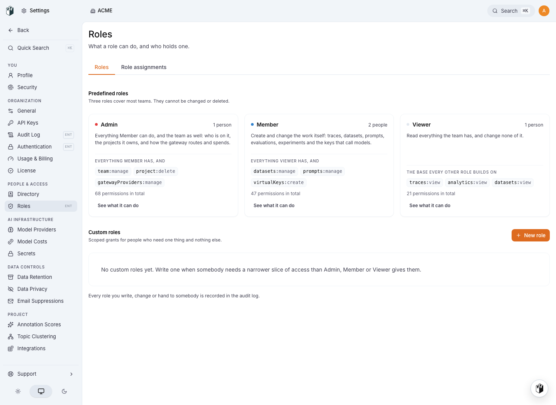Click the ACME organization building icon
This screenshot has width=556, height=405.
click(93, 11)
